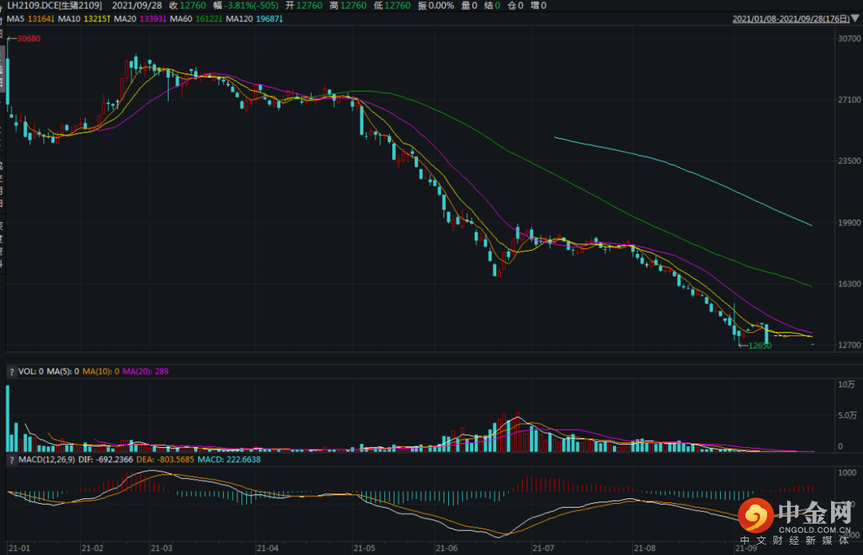Click the 21-08 date on time axis
This screenshot has width=863, height=555.
coord(644,549)
